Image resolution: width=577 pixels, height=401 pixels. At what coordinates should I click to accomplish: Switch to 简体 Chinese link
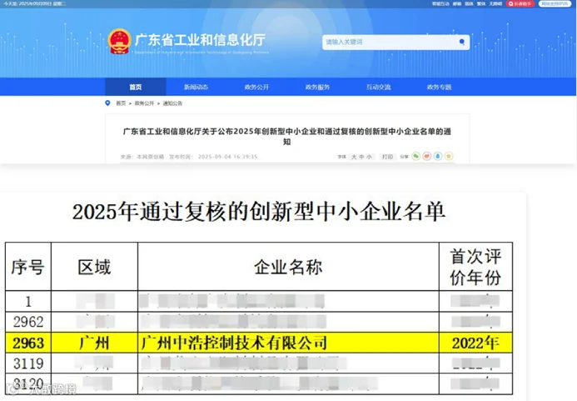[470, 3]
